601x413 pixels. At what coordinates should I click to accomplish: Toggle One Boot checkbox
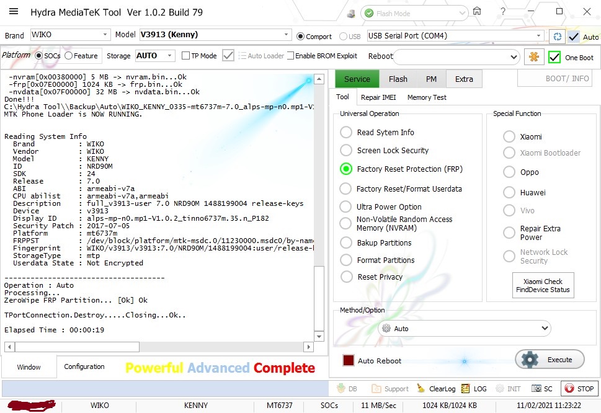(x=554, y=58)
